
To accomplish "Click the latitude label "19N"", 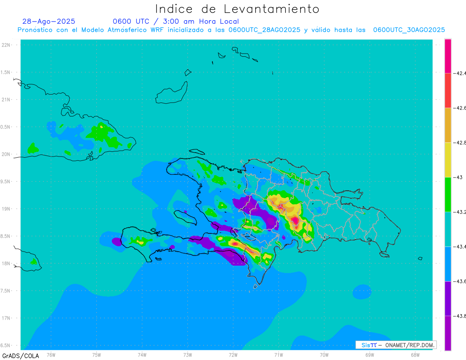I will [x=6, y=209].
